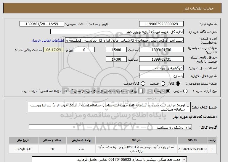Open the اطلاعات تماس خریدار link
Viewport: 228px width, 162px height.
(48, 40)
